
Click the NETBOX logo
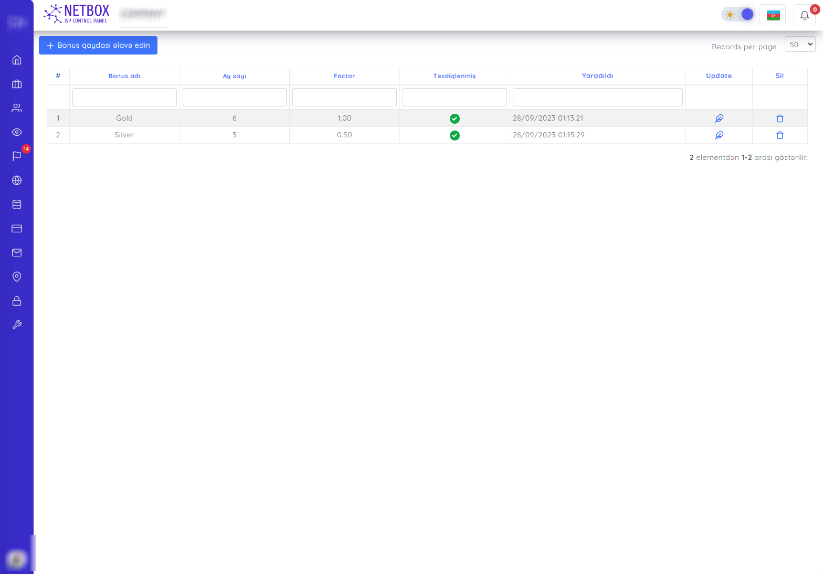click(77, 14)
